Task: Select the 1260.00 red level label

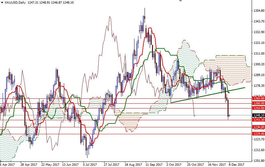Action: click(x=258, y=103)
